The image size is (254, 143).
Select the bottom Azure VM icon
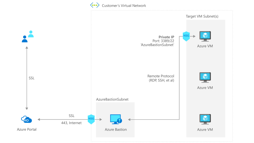[205, 119]
